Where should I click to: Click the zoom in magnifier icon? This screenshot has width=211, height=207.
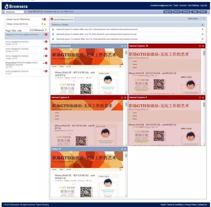204,19
